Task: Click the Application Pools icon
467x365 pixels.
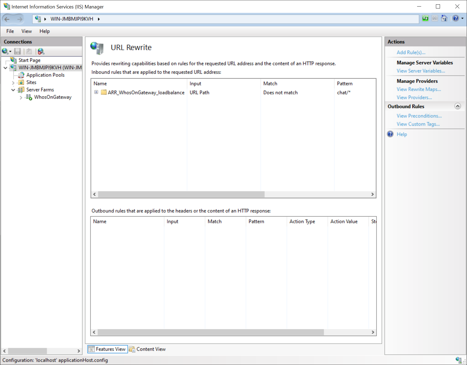Action: pyautogui.click(x=21, y=75)
